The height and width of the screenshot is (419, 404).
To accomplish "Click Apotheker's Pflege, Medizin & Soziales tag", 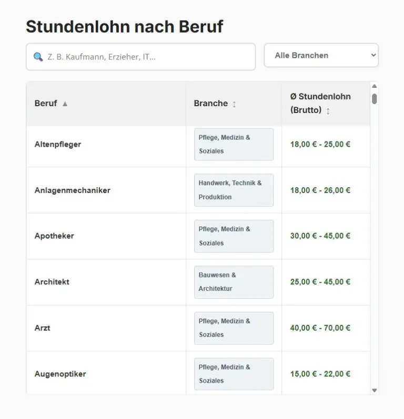I will (x=234, y=236).
